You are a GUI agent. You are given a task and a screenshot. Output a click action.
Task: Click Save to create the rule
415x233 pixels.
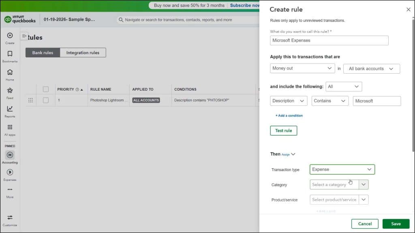pyautogui.click(x=396, y=223)
